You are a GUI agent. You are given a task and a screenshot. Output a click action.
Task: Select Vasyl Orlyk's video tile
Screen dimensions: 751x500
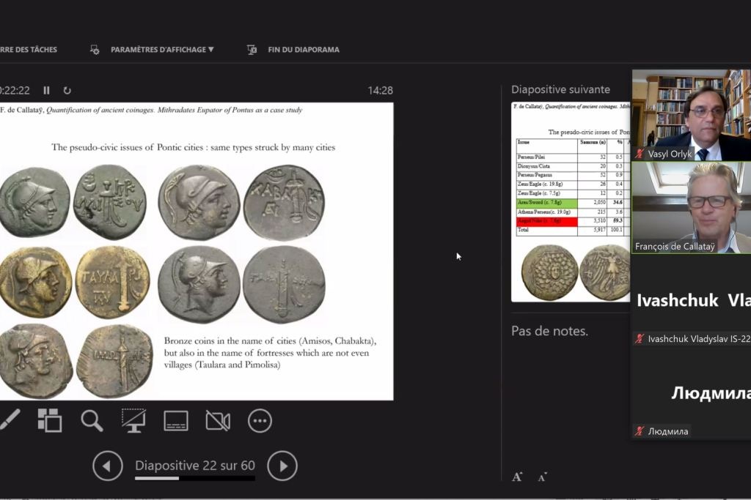pyautogui.click(x=691, y=115)
